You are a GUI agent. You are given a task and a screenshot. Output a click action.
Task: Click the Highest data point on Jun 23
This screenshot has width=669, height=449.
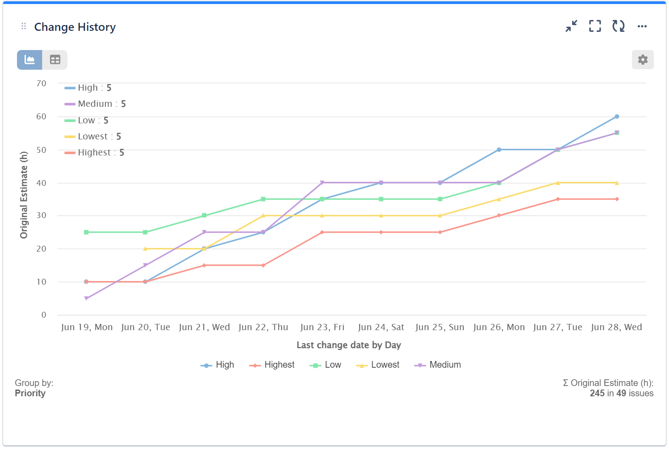tap(322, 232)
